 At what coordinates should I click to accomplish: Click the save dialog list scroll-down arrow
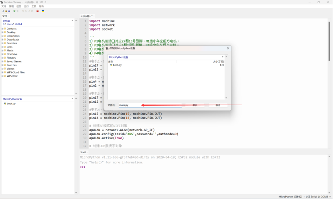pos(226,98)
